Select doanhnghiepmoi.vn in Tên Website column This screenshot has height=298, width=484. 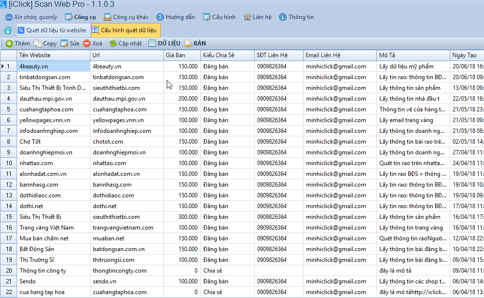point(53,152)
